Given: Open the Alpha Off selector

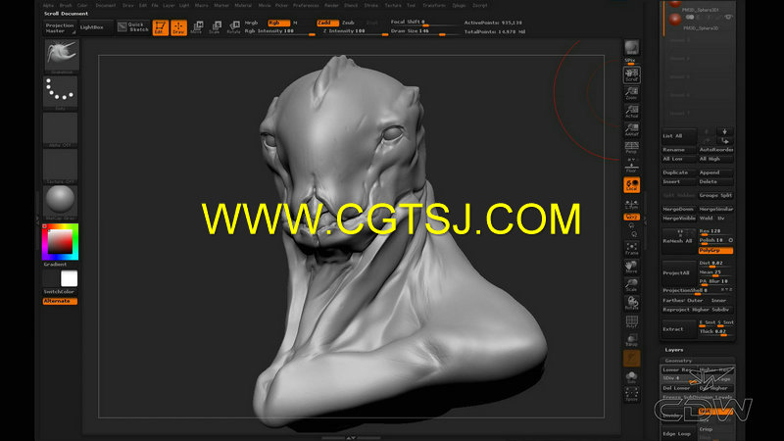Looking at the screenshot, I should click(60, 128).
